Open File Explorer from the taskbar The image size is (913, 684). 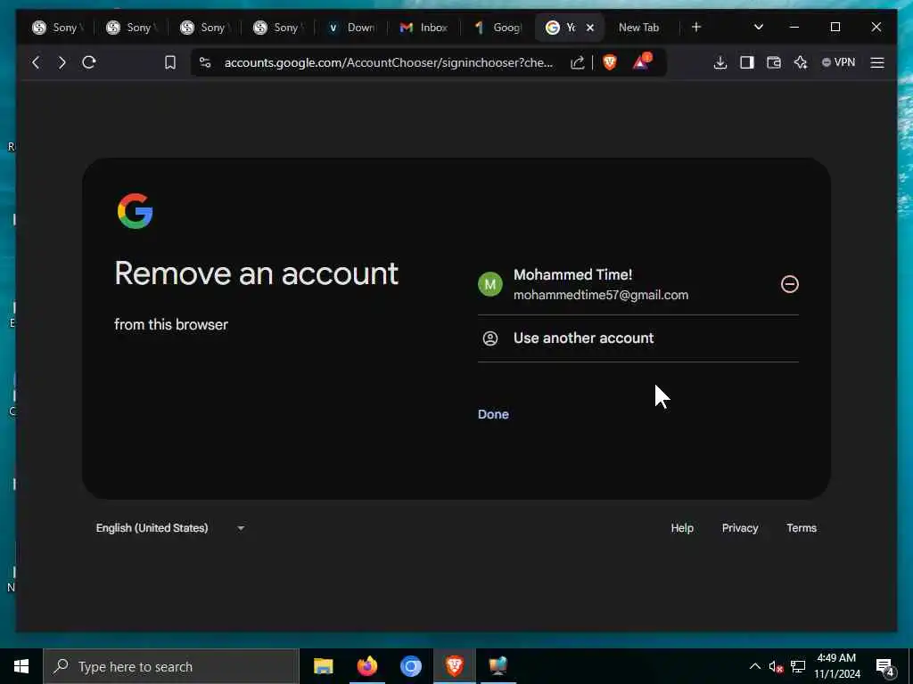[323, 666]
